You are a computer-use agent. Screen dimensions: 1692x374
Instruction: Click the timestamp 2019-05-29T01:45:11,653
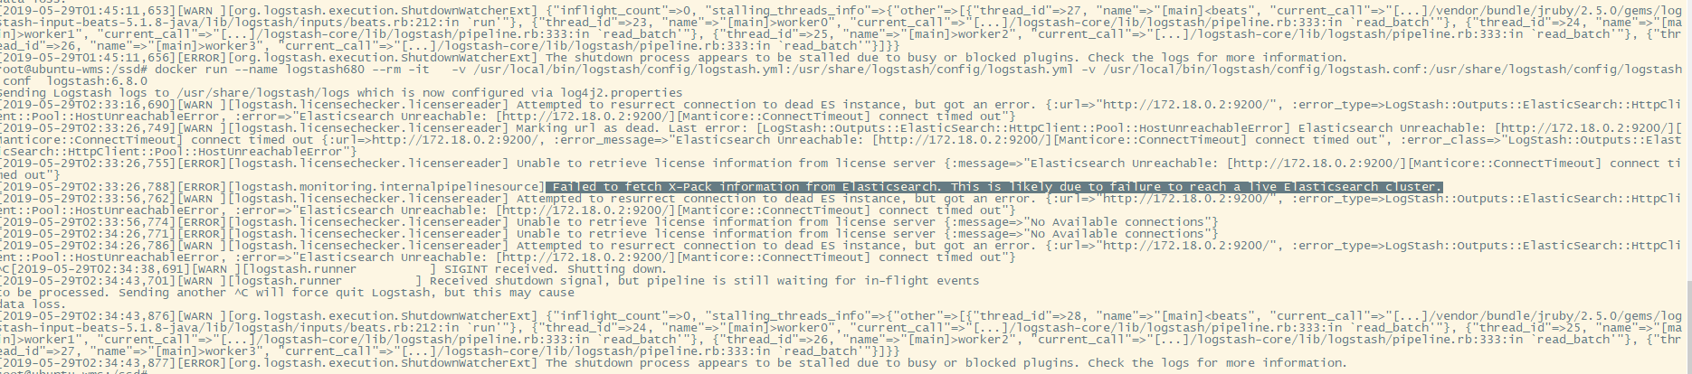click(x=87, y=11)
